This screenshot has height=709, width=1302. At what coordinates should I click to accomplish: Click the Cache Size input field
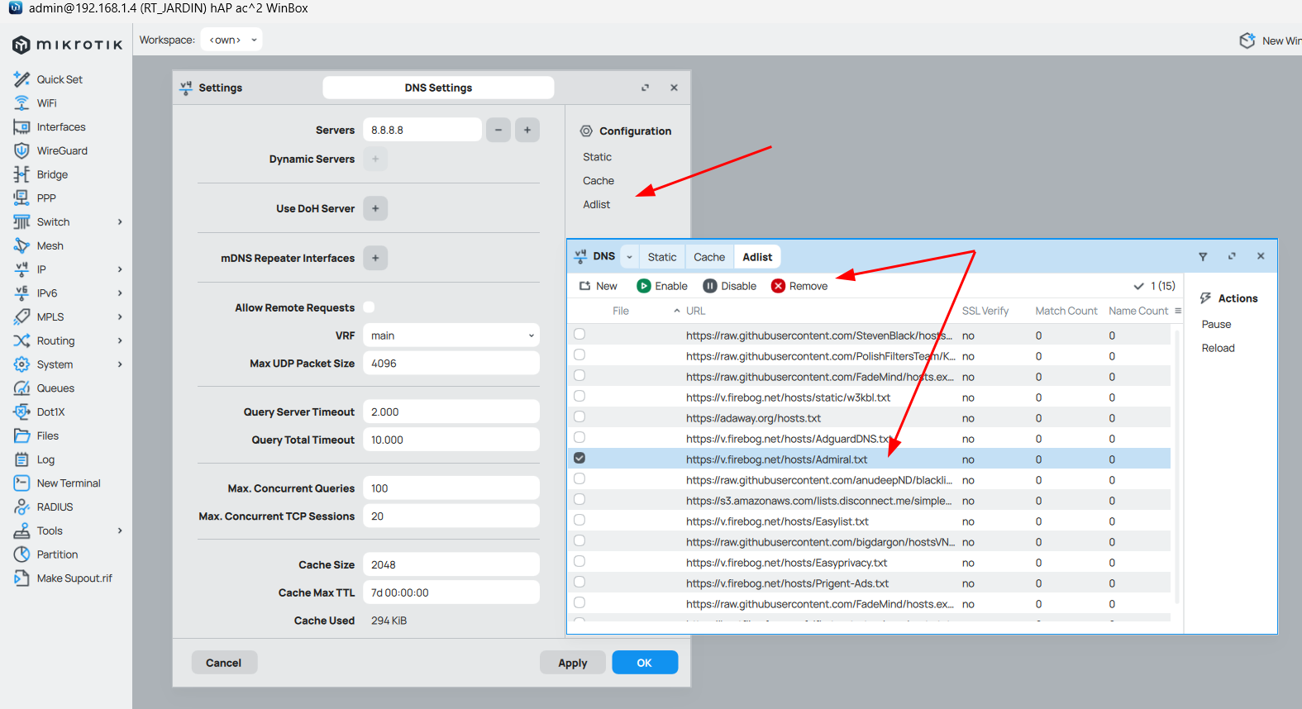tap(451, 565)
